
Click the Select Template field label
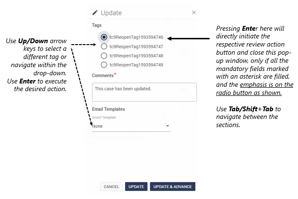click(x=104, y=117)
